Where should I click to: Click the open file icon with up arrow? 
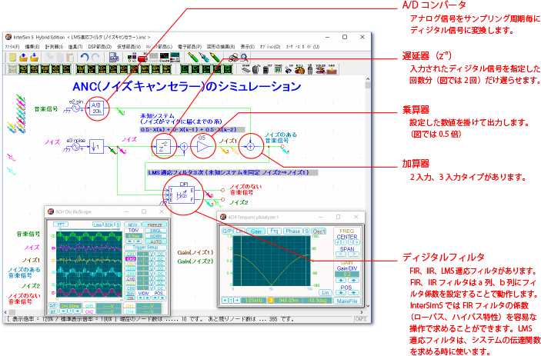tap(23, 58)
